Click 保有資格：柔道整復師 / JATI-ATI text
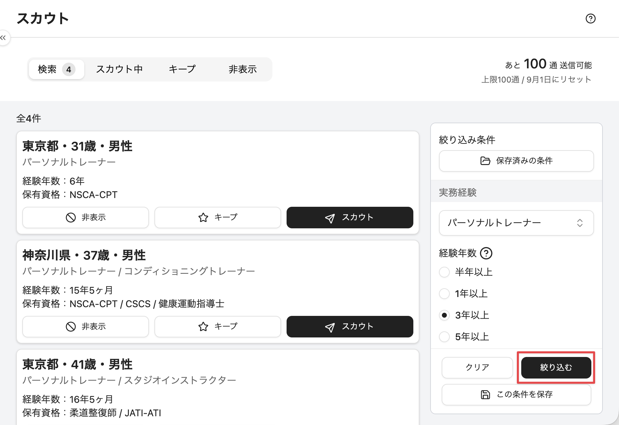The image size is (619, 425). point(92,413)
